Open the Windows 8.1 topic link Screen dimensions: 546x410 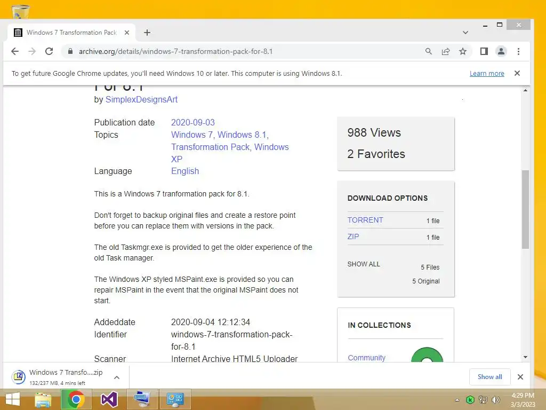[242, 135]
